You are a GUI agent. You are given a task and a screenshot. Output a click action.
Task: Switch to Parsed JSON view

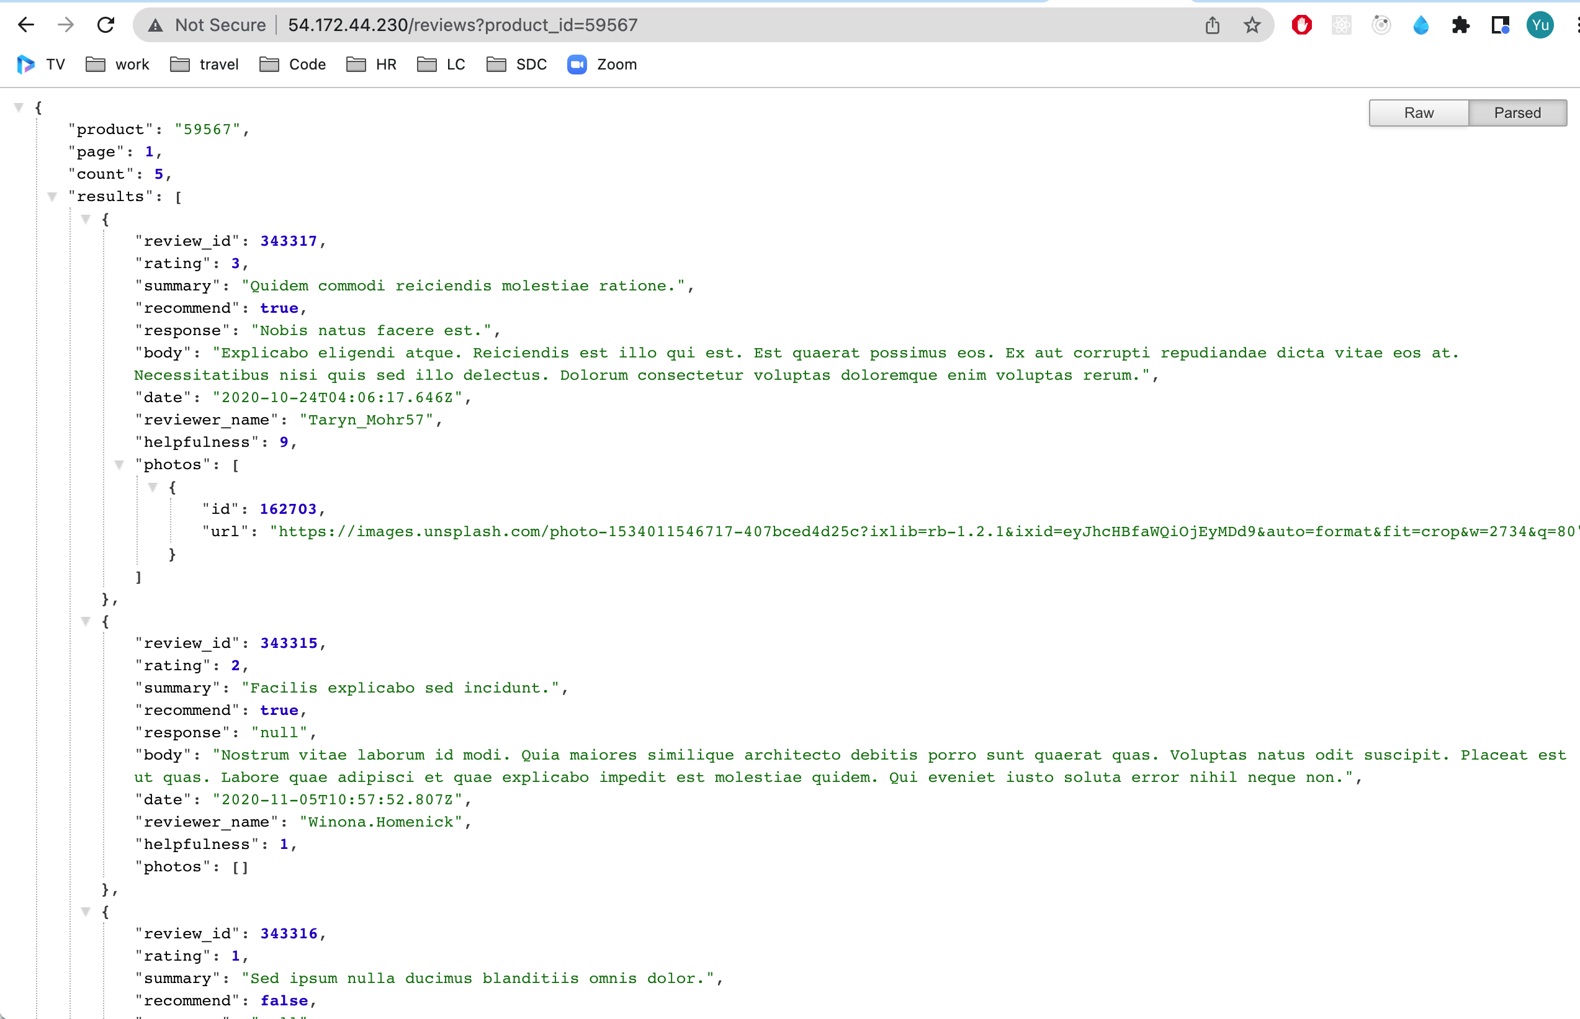click(x=1517, y=113)
